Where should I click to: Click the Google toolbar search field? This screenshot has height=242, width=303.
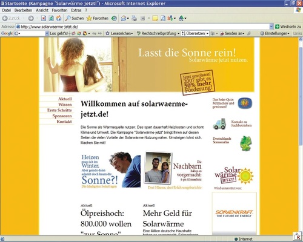pyautogui.click(x=30, y=33)
